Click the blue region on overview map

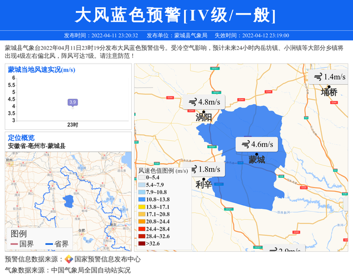pyautogui.click(x=69, y=201)
